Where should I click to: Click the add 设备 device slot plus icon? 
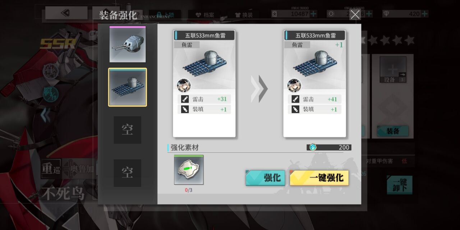(393, 69)
